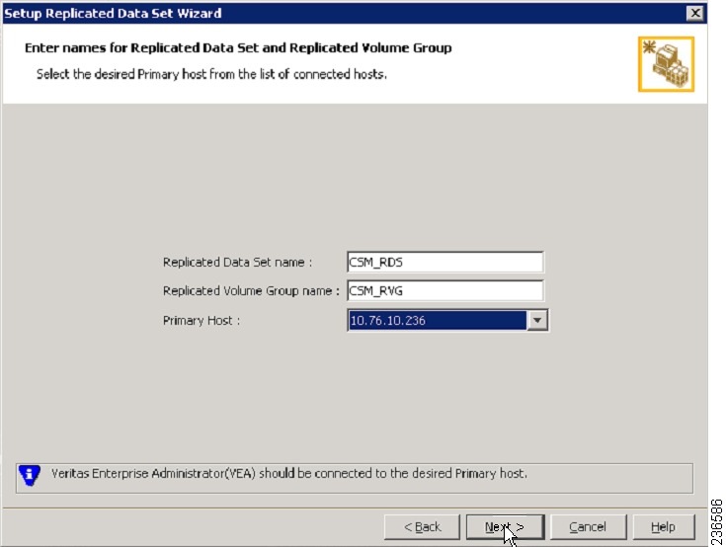Click "Select the desired Primary host" instruction text
The image size is (726, 547).
pyautogui.click(x=211, y=74)
